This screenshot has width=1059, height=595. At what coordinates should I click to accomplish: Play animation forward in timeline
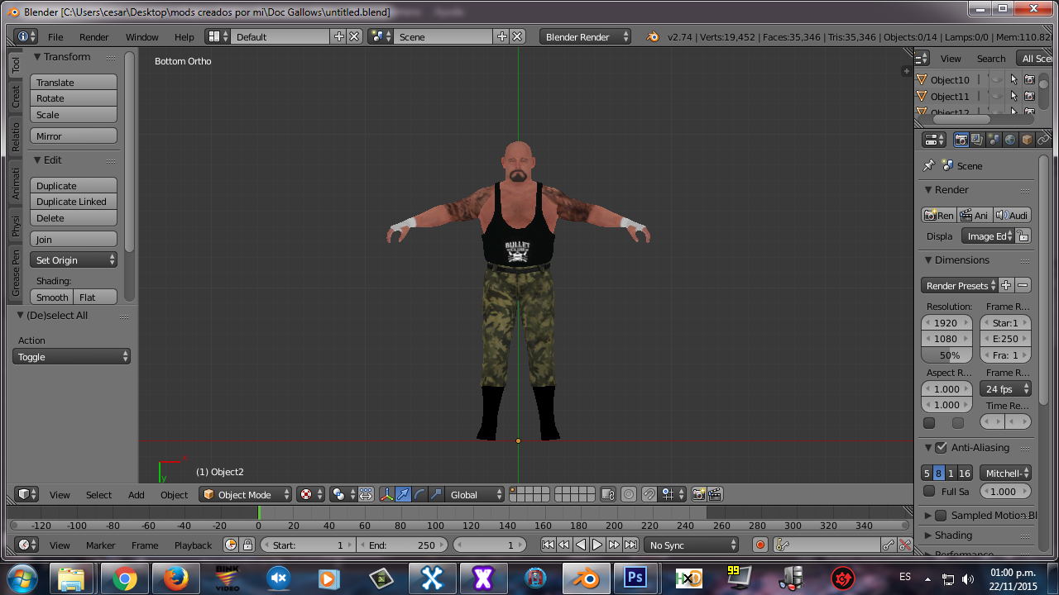point(597,545)
